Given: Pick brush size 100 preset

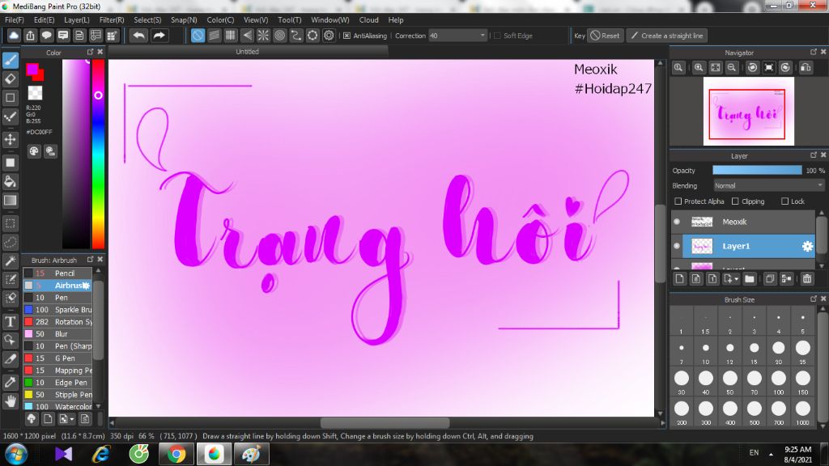Looking at the screenshot, I should (x=778, y=382).
